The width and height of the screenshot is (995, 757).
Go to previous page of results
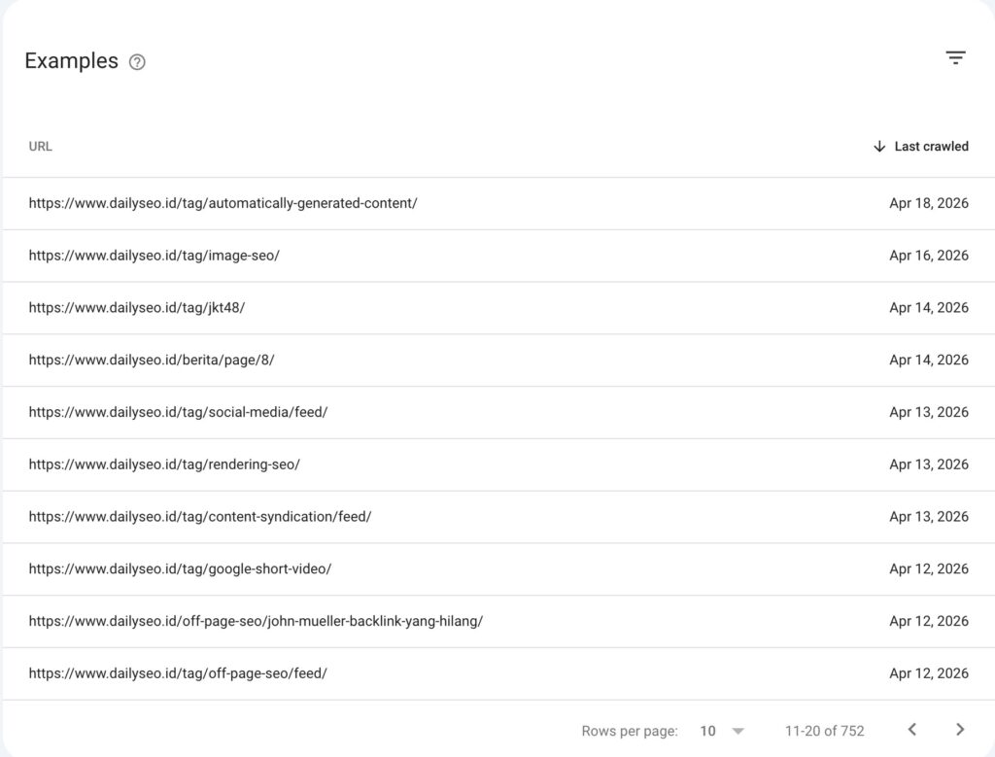(x=911, y=730)
